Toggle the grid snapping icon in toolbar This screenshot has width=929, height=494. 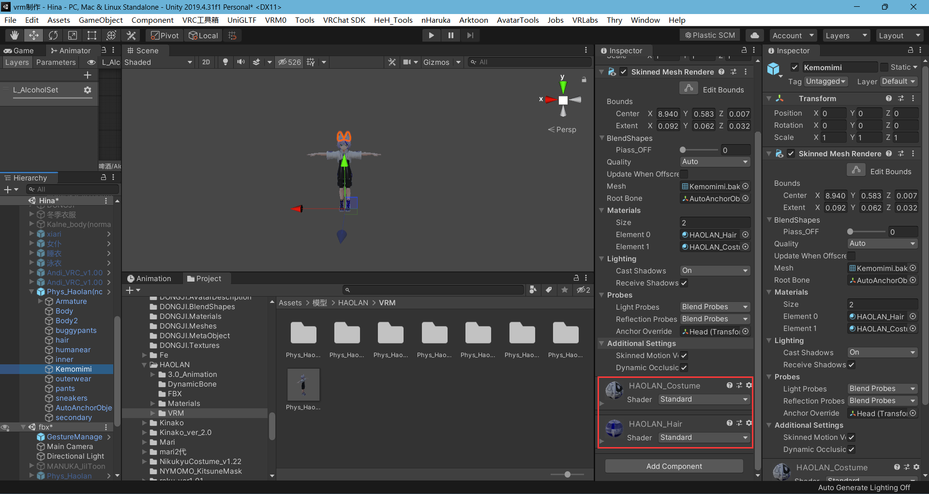coord(232,35)
